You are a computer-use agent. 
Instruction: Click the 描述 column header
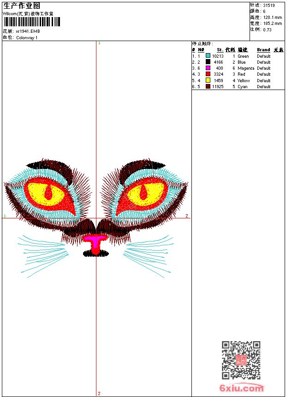tap(243, 50)
